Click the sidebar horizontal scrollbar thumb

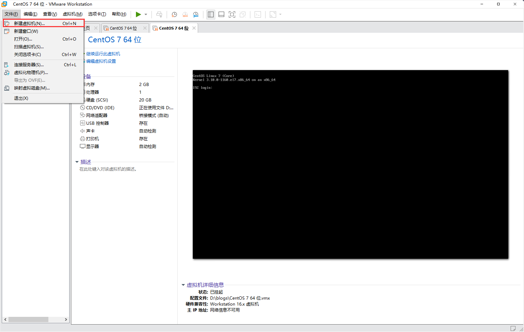click(x=28, y=319)
